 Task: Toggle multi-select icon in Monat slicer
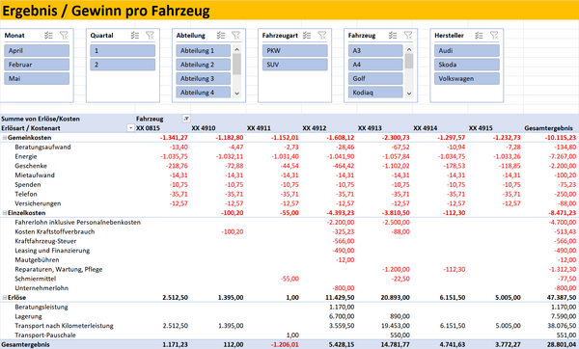(x=48, y=36)
